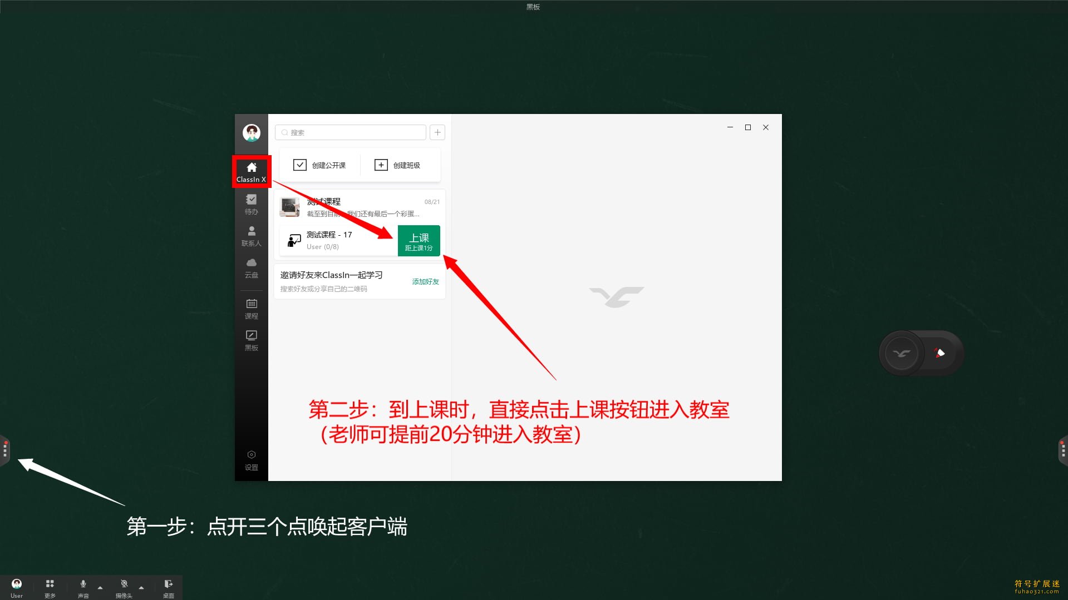Click the plus button beside search
The image size is (1068, 600).
(x=437, y=132)
